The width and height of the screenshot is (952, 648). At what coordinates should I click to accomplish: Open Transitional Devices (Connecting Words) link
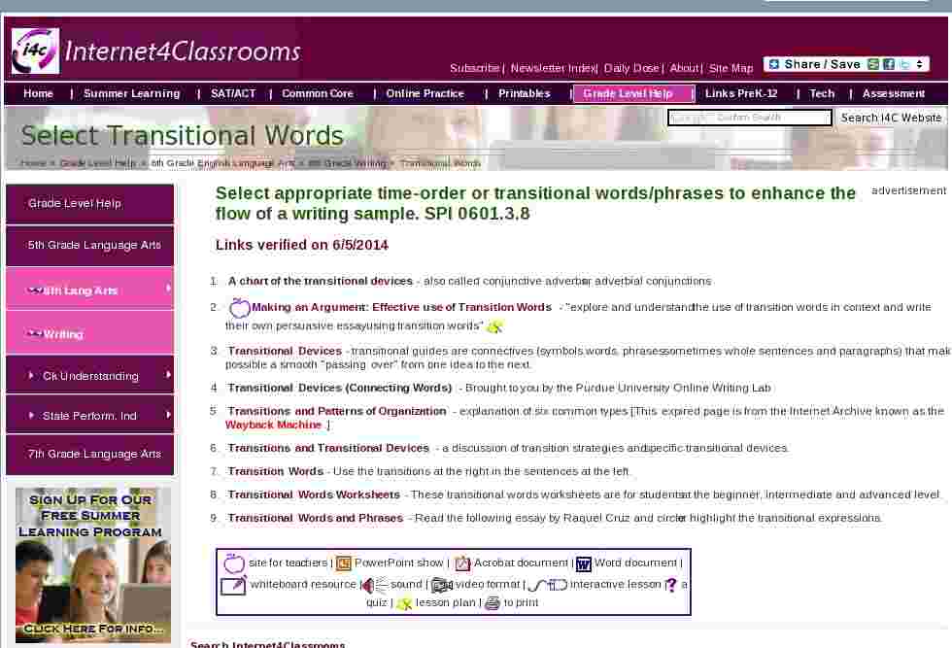tap(340, 388)
